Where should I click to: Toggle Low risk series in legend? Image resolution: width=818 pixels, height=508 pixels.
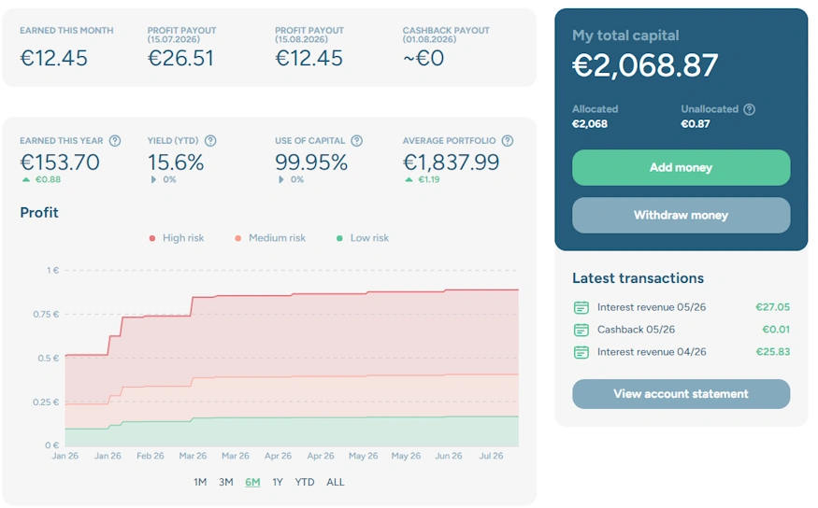(x=363, y=238)
